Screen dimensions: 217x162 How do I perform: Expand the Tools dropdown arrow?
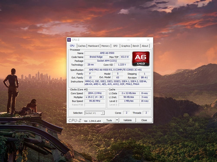[117, 120]
